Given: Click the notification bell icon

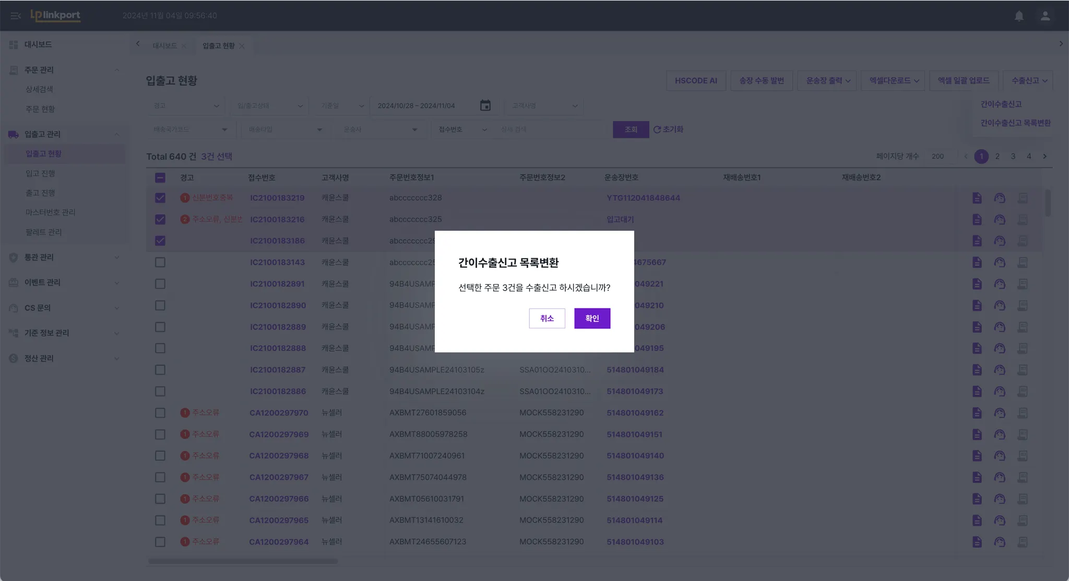Looking at the screenshot, I should coord(1019,16).
